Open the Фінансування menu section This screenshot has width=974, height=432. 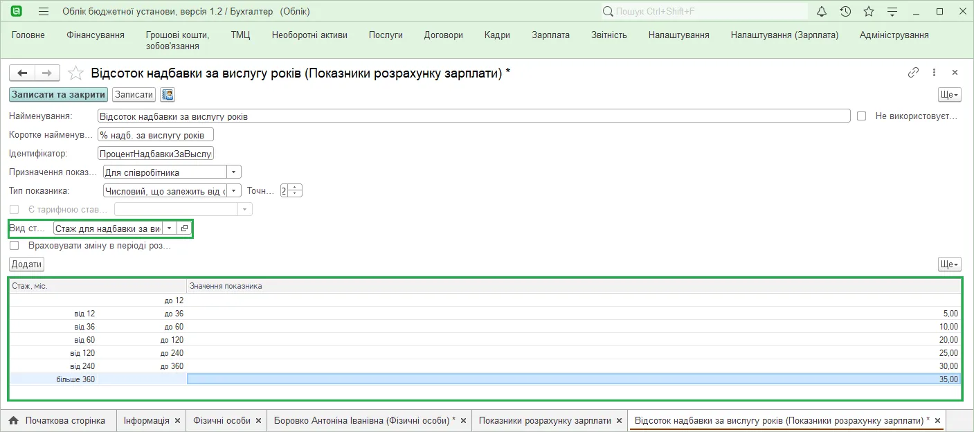click(x=96, y=35)
